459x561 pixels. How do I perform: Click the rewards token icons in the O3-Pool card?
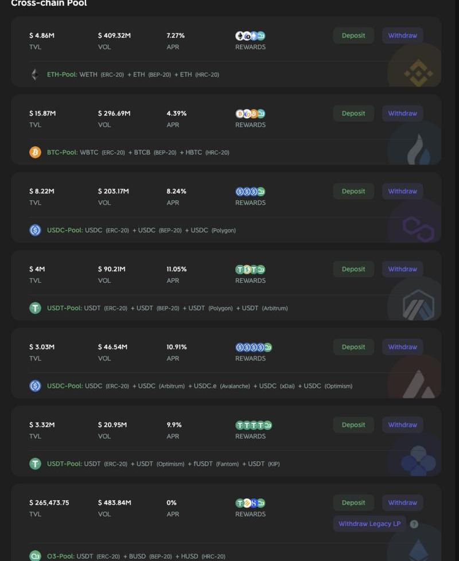click(250, 503)
